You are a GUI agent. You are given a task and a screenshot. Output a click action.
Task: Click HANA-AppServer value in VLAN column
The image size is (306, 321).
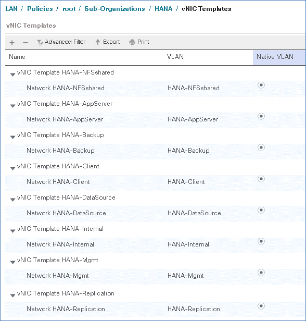point(193,119)
